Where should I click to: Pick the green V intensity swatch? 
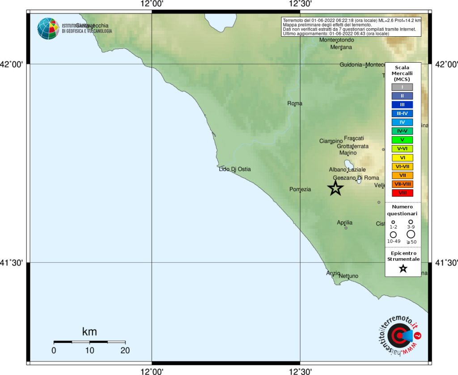tap(402, 140)
